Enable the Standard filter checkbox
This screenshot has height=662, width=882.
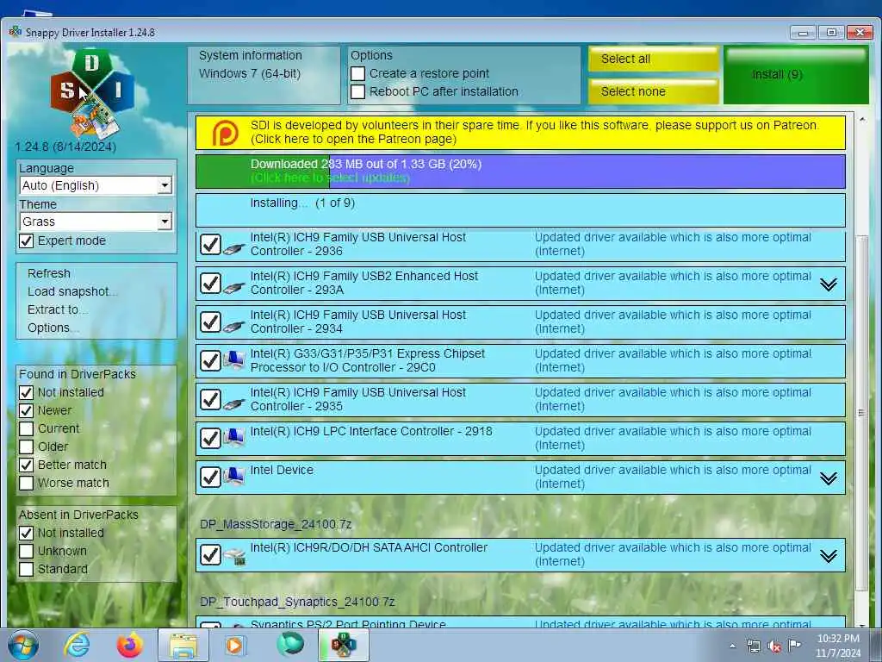(x=27, y=569)
